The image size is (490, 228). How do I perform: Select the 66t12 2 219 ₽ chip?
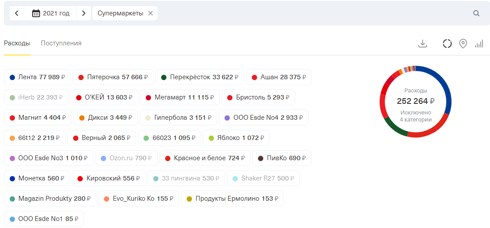(x=35, y=138)
